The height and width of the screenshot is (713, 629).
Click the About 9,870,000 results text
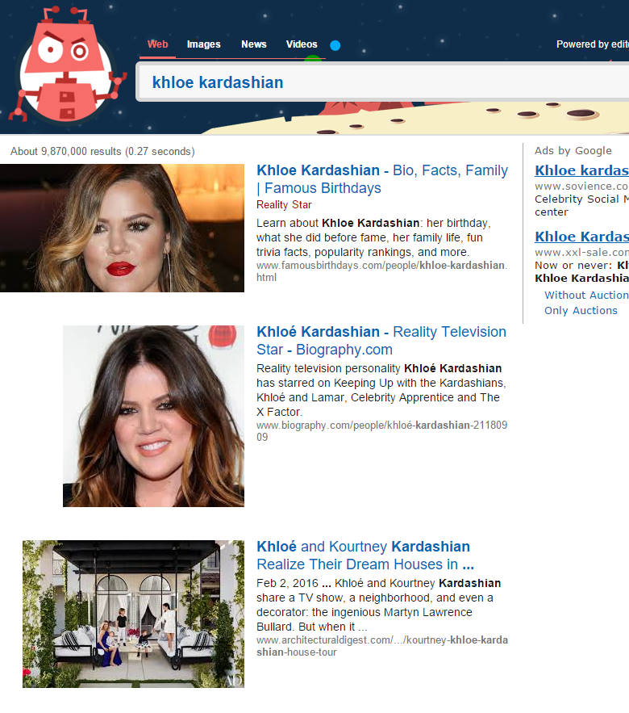coord(102,152)
